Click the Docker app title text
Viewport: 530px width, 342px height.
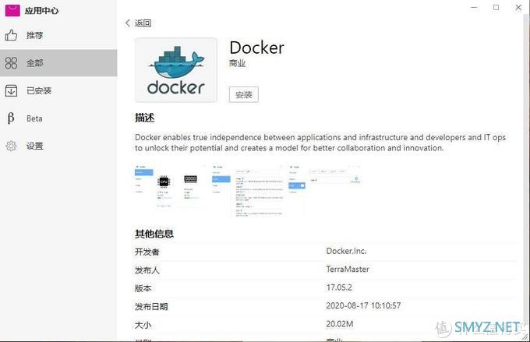click(257, 48)
